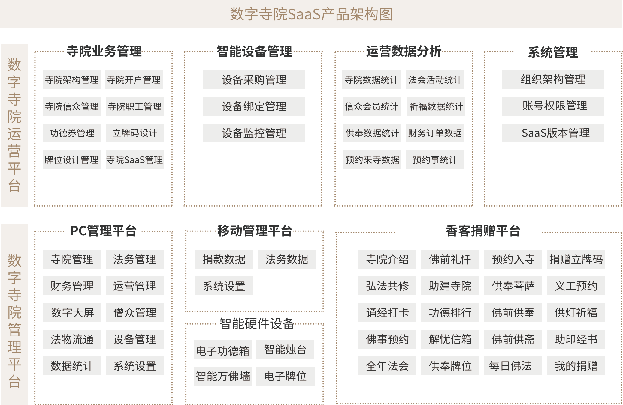Image resolution: width=623 pixels, height=405 pixels.
Task: Click the 寺院架构管理 button
Action: tap(72, 80)
